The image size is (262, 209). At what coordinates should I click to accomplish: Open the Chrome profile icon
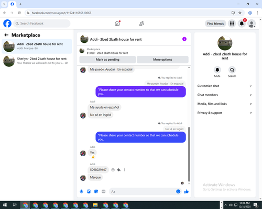pyautogui.click(x=250, y=13)
